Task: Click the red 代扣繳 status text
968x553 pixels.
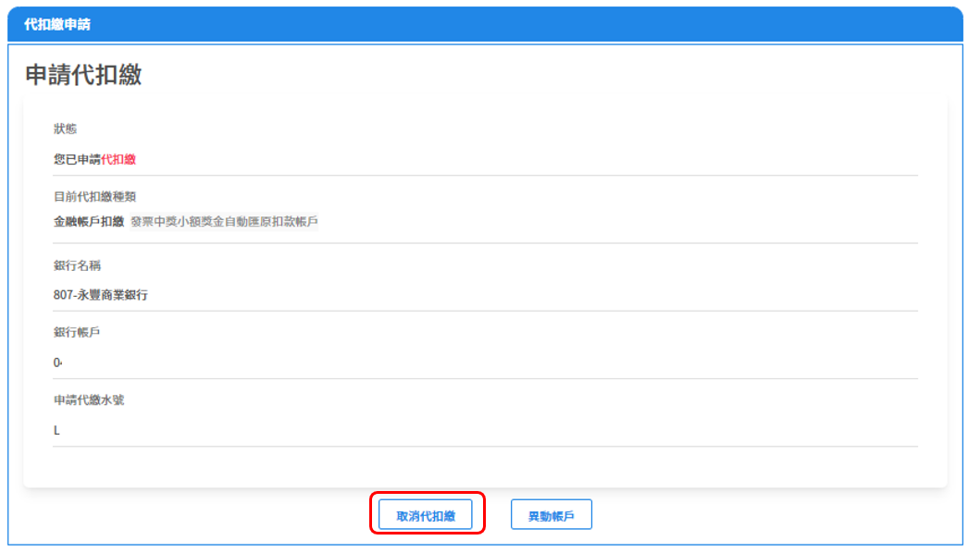Action: tap(118, 159)
